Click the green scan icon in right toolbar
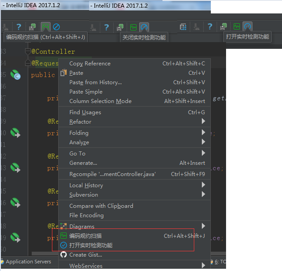Screen dimensions: 282x271 pos(237,26)
